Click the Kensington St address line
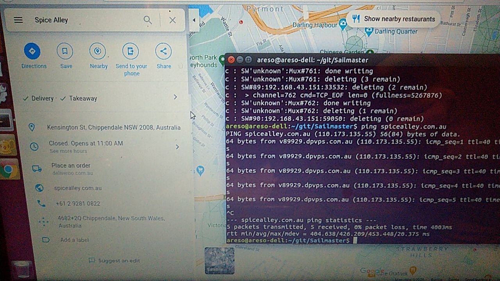The width and height of the screenshot is (500, 281). [x=114, y=128]
